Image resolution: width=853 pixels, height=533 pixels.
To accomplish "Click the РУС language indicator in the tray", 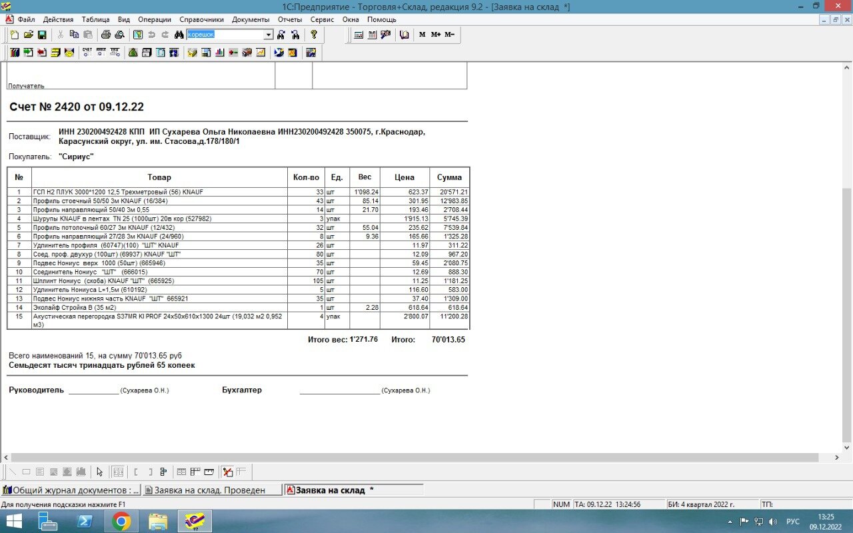I will click(x=793, y=521).
